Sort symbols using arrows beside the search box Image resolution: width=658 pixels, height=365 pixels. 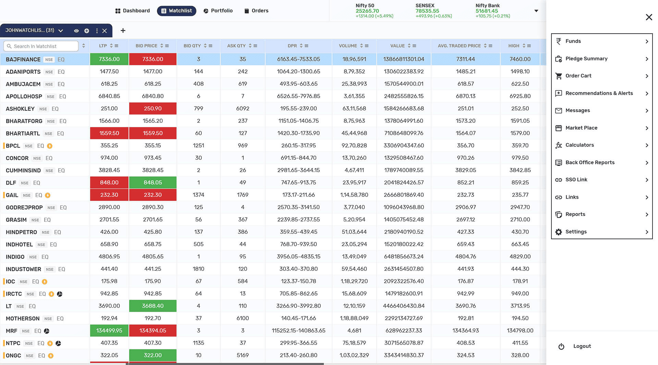[x=84, y=46]
